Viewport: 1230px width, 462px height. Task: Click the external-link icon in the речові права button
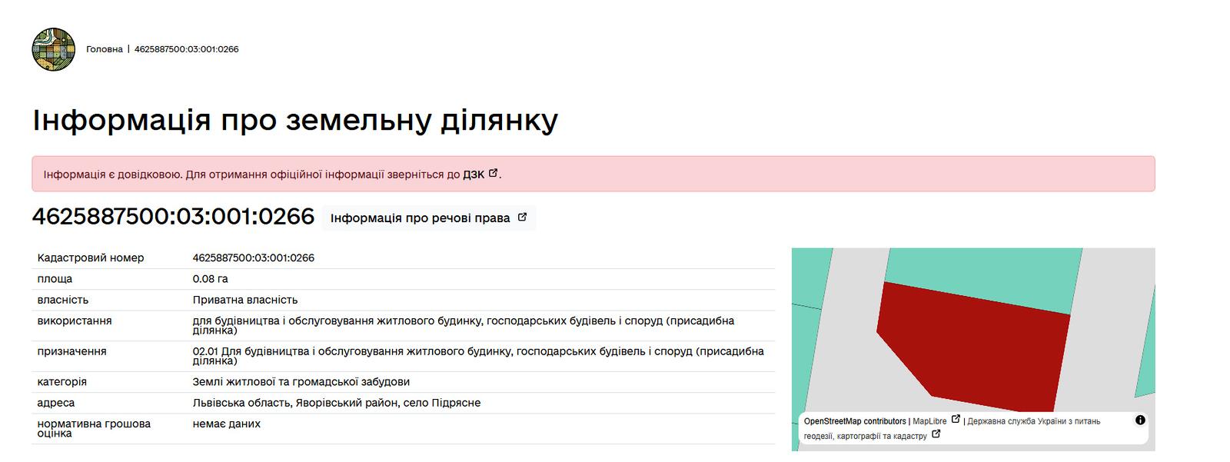pyautogui.click(x=522, y=218)
